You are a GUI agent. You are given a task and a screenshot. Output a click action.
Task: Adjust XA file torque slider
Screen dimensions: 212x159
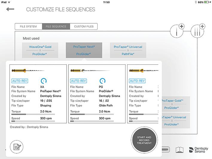point(33,114)
